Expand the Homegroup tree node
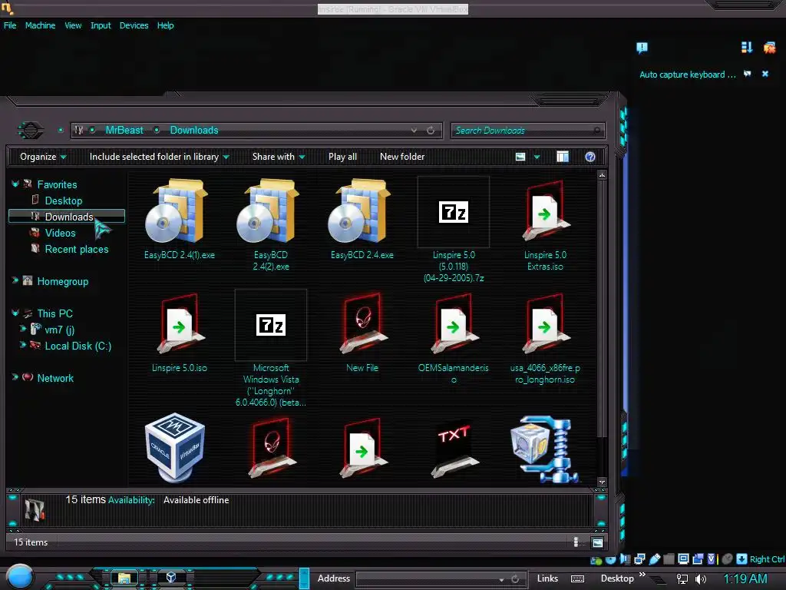The height and width of the screenshot is (590, 786). pyautogui.click(x=15, y=280)
